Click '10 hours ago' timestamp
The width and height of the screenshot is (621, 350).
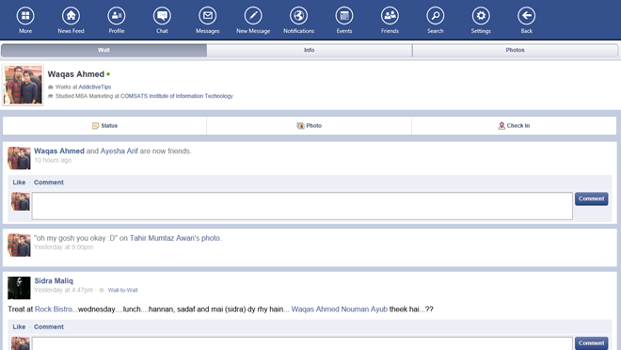pos(53,160)
